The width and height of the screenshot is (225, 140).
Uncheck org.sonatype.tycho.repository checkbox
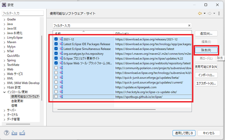[56, 53]
